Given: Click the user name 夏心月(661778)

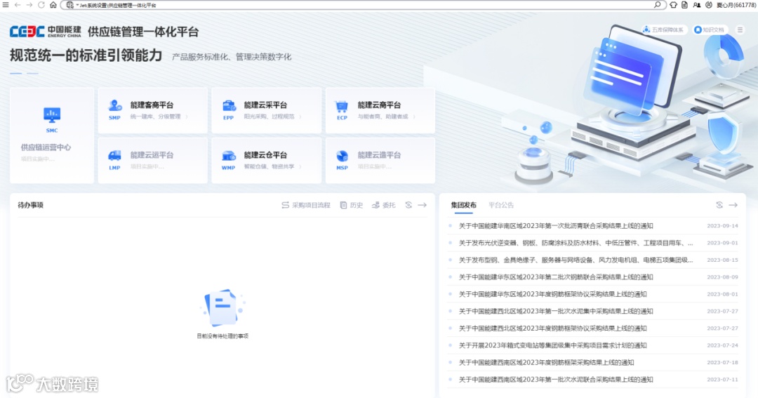Looking at the screenshot, I should [x=736, y=5].
